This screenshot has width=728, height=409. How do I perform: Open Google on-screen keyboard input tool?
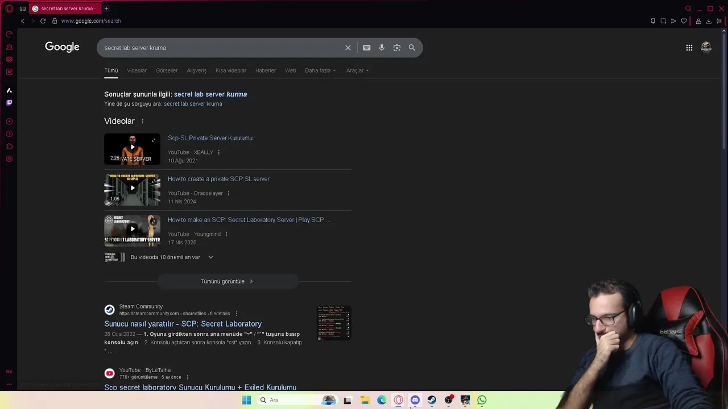click(x=367, y=48)
